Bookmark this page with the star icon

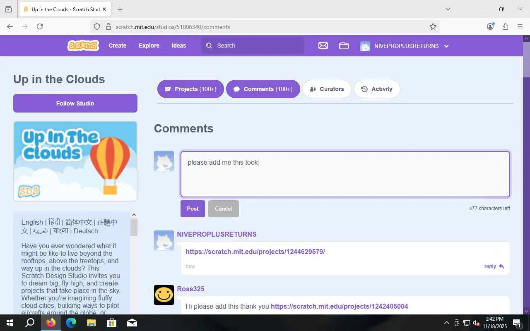click(433, 26)
